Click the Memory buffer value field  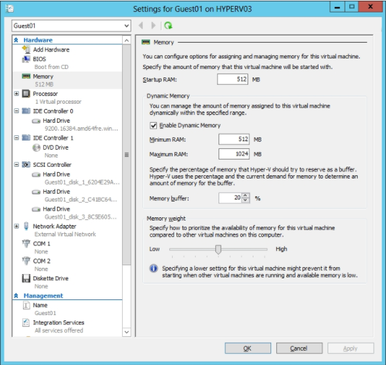point(230,198)
